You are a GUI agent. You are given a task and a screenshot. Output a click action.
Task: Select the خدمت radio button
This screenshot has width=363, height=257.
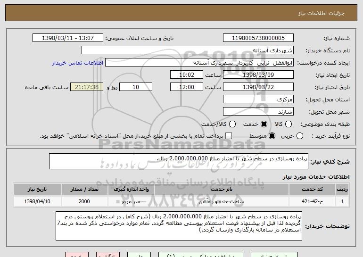pyautogui.click(x=264, y=124)
